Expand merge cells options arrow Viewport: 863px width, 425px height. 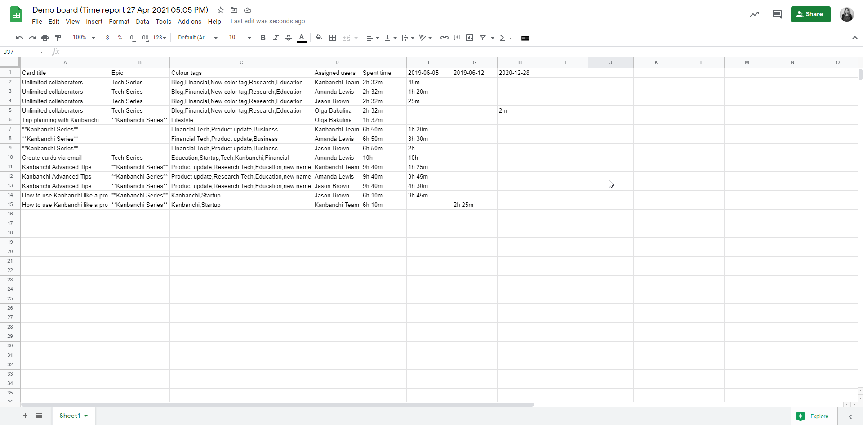tap(356, 38)
